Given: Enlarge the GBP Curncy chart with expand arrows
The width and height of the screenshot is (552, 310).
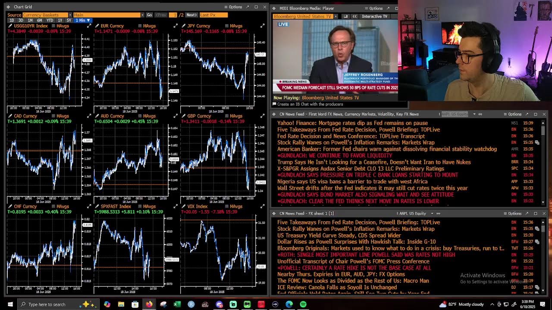Looking at the screenshot, I should tap(262, 116).
